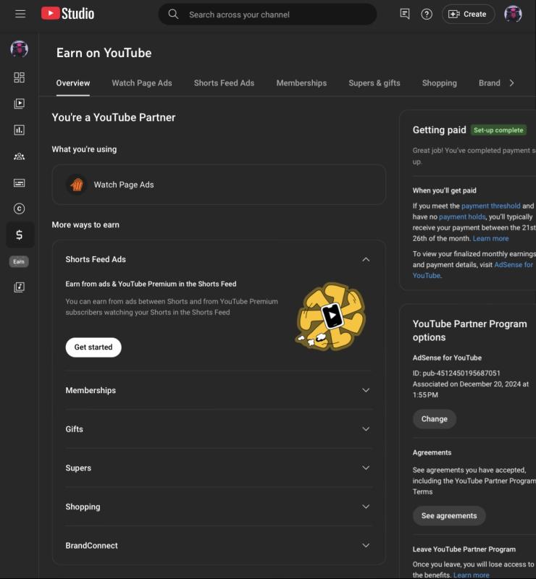
Task: Click the YouTube Studio logo
Action: [67, 14]
